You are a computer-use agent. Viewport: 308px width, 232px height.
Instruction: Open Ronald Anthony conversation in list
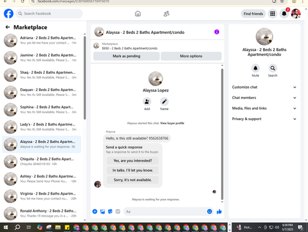click(x=41, y=214)
